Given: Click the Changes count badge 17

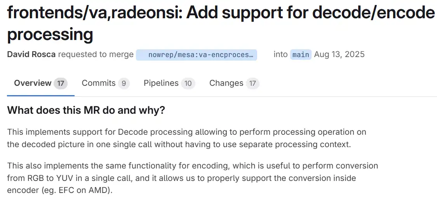Looking at the screenshot, I should coord(252,83).
